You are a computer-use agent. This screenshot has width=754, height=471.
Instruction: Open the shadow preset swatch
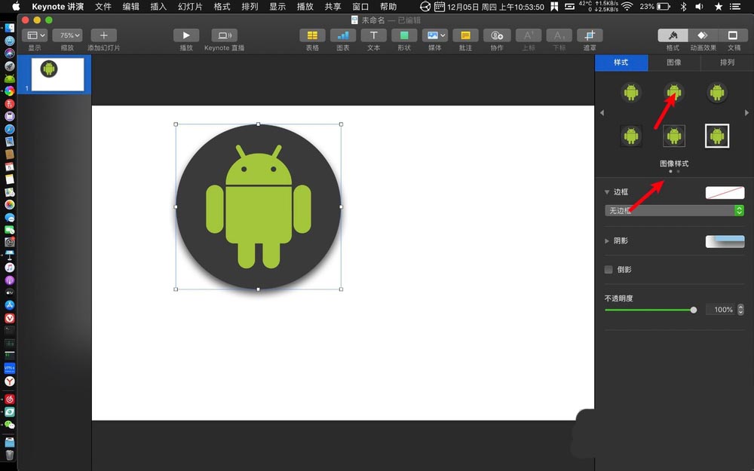[x=725, y=241]
